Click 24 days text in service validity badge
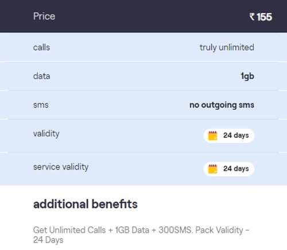 click(236, 169)
